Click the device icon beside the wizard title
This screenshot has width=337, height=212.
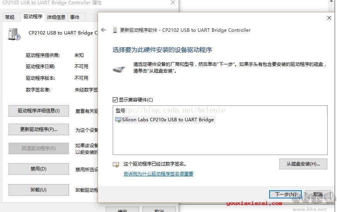(x=115, y=30)
